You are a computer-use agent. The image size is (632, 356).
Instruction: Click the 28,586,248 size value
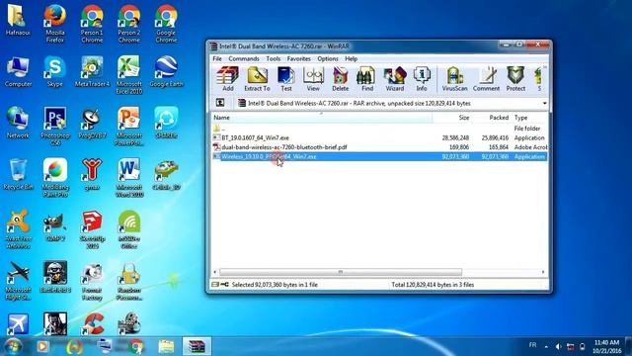pos(455,137)
